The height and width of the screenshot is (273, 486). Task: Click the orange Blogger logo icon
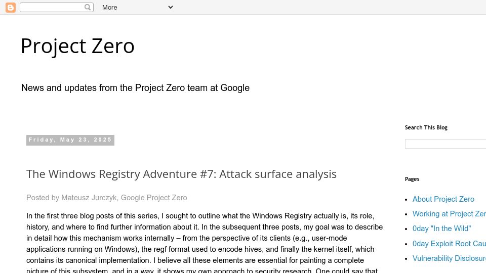pyautogui.click(x=11, y=8)
